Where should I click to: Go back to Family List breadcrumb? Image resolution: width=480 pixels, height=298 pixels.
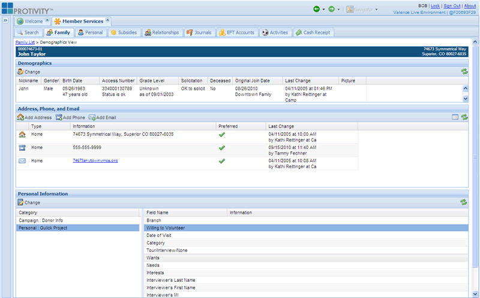click(x=25, y=42)
